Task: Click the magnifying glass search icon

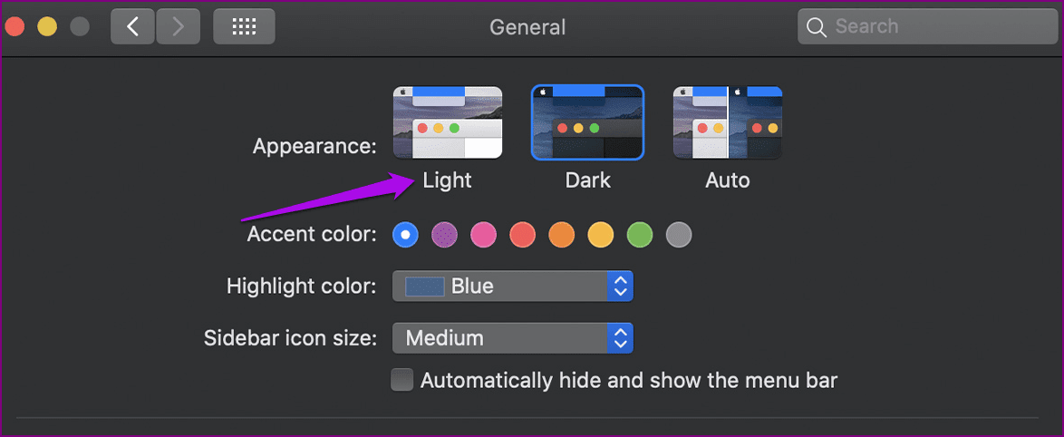Action: (817, 27)
